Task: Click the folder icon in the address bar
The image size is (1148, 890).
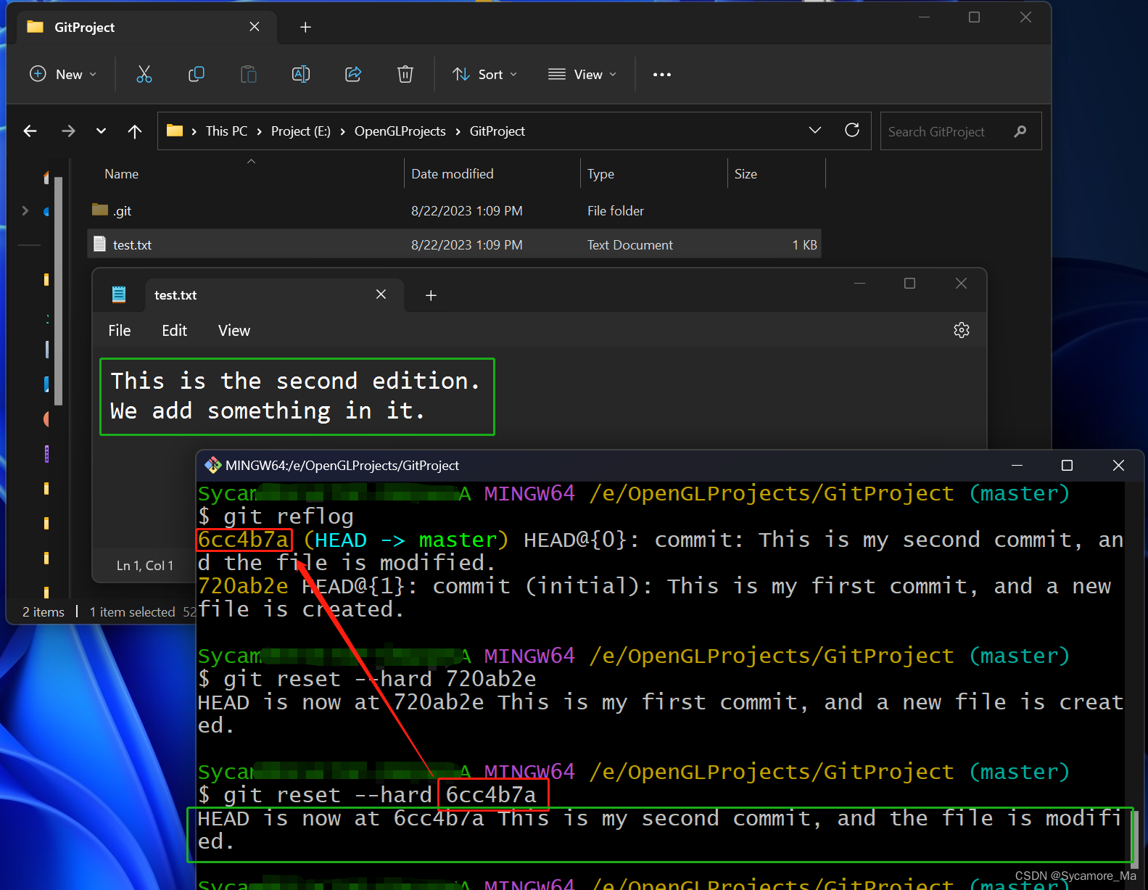Action: (175, 131)
